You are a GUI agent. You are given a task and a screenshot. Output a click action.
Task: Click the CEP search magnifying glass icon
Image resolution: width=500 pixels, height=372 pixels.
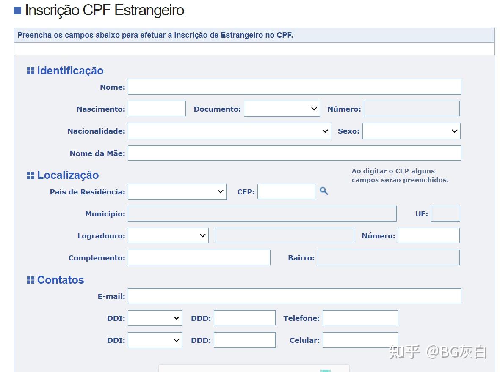coord(323,191)
